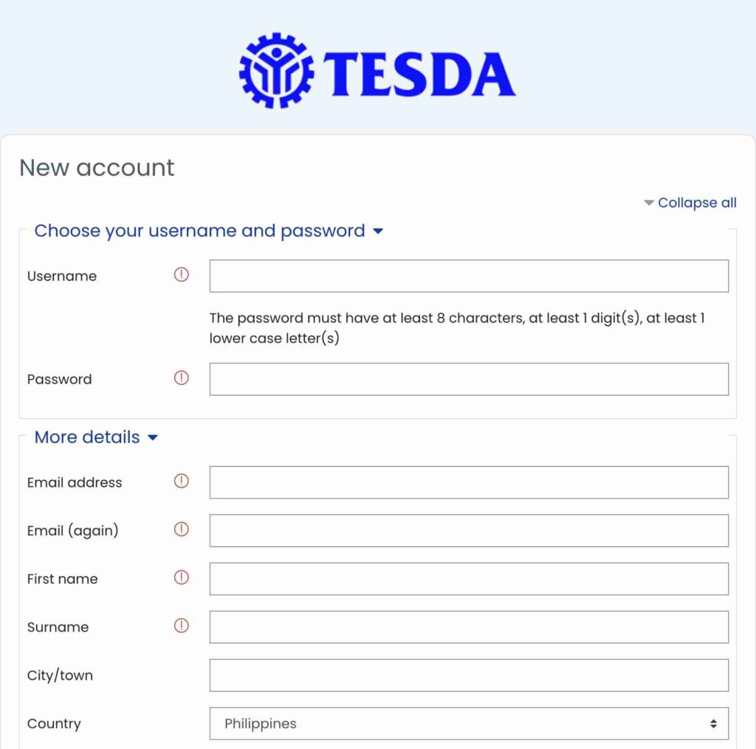Click inside the Email (again) input field

pos(468,530)
